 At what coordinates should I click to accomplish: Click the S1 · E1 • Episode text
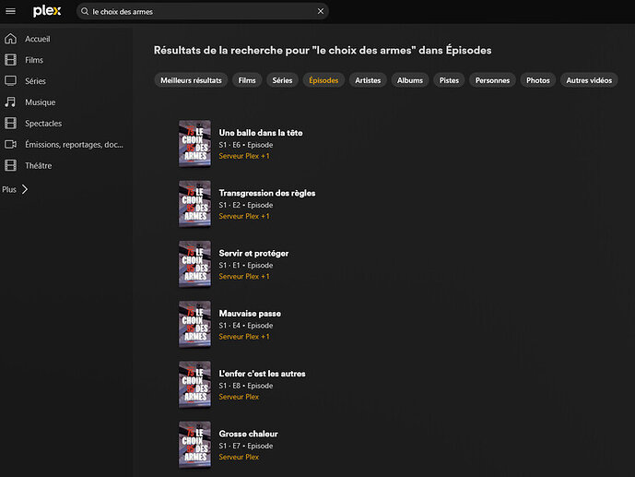coord(246,265)
